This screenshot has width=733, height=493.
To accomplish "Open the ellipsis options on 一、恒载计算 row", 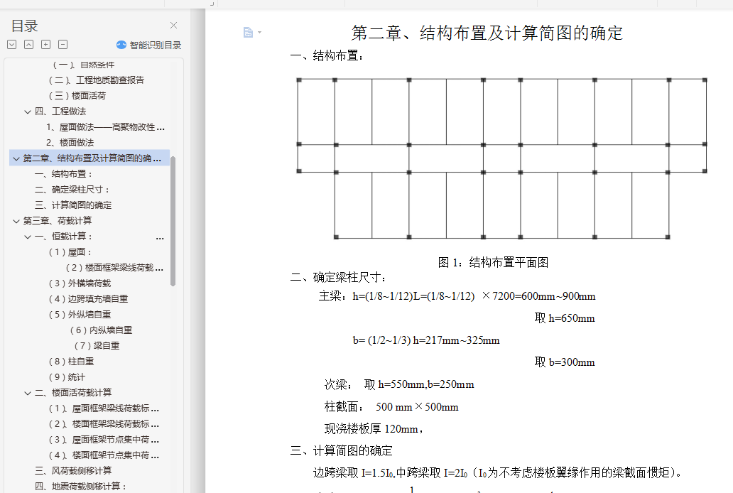I will (160, 238).
